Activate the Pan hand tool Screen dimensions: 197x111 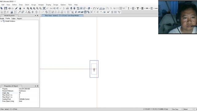44,8
